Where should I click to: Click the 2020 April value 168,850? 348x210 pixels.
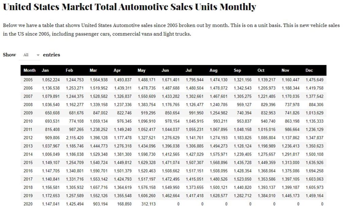point(124,204)
